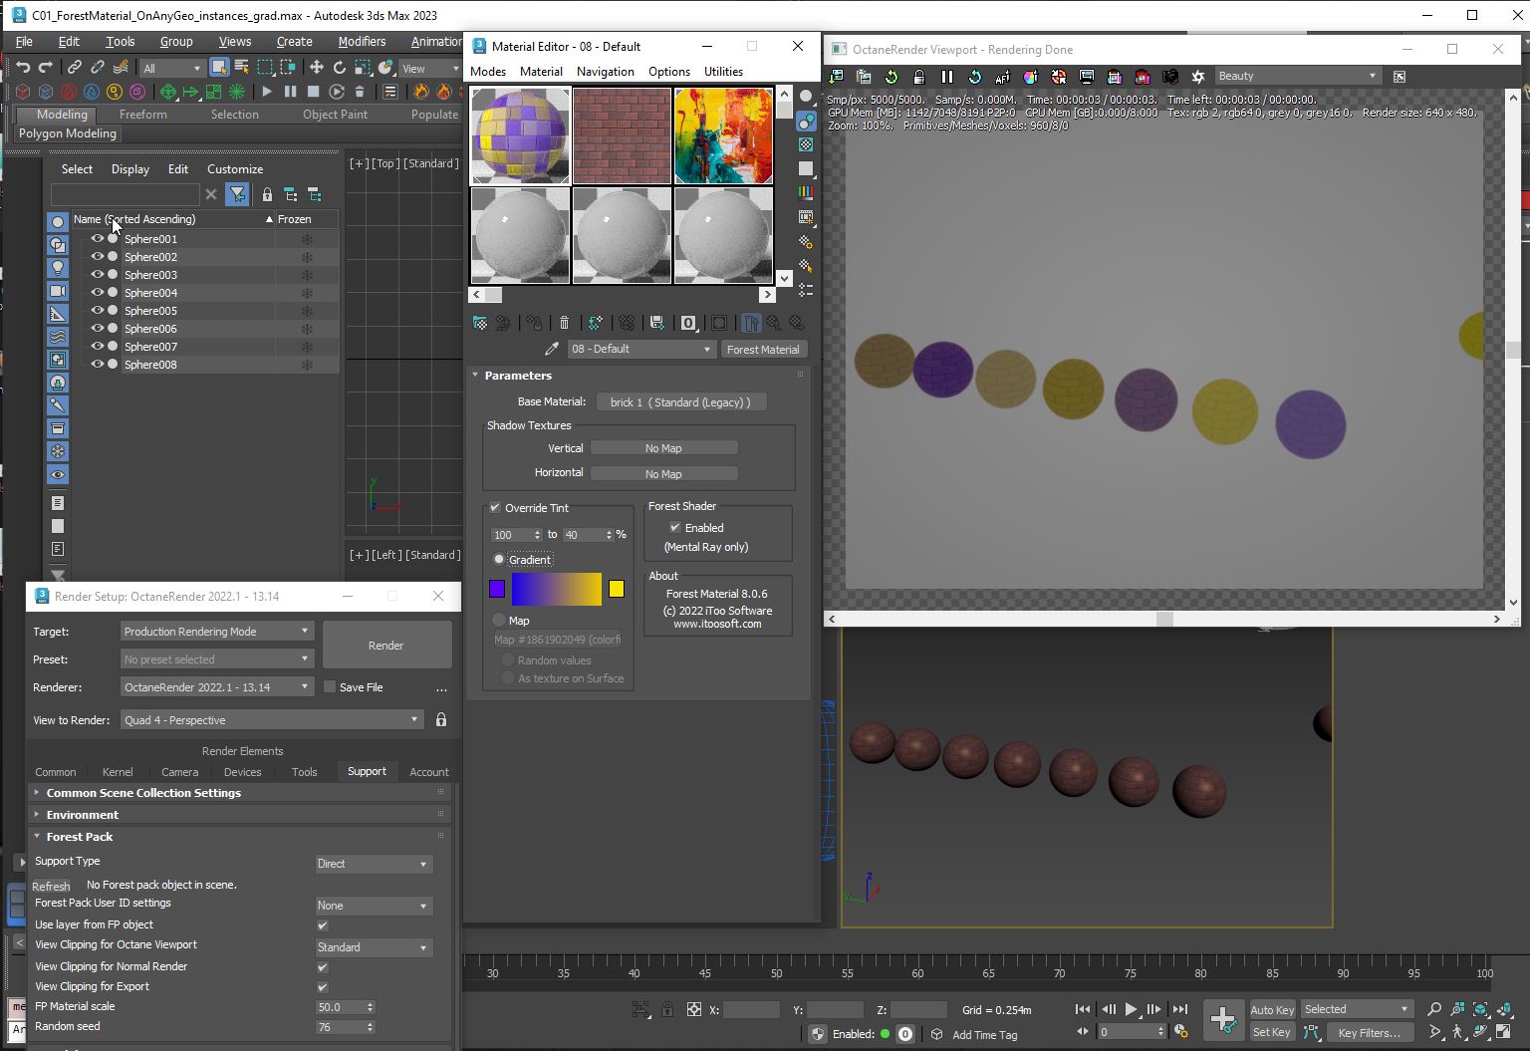Click Get Material icon in Material Editor
This screenshot has height=1051, width=1530.
point(479,323)
